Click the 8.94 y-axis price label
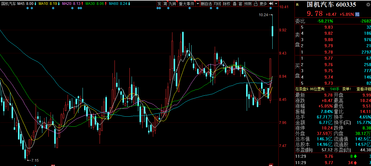The image size is (371, 166). click(x=283, y=76)
